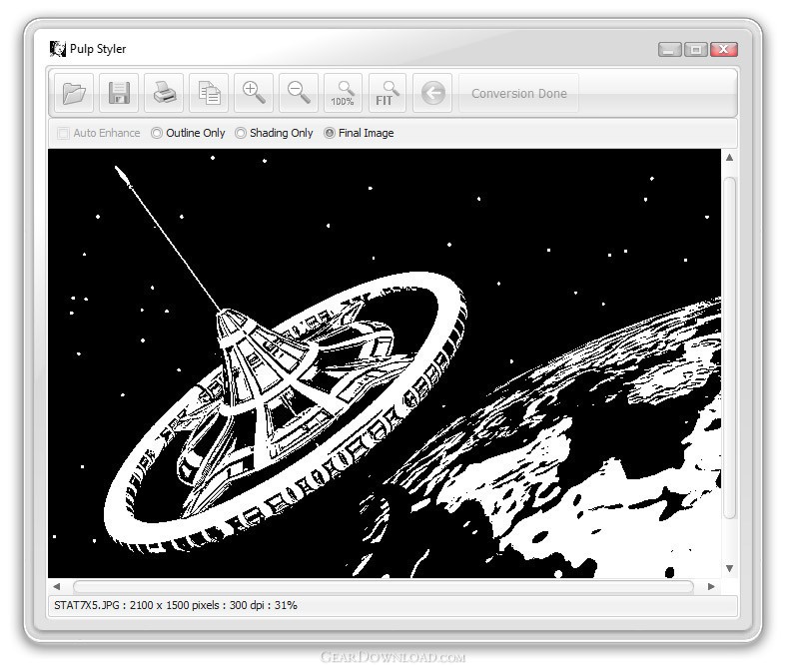
Task: Click the Pulp Styler app icon in title bar
Action: (58, 49)
